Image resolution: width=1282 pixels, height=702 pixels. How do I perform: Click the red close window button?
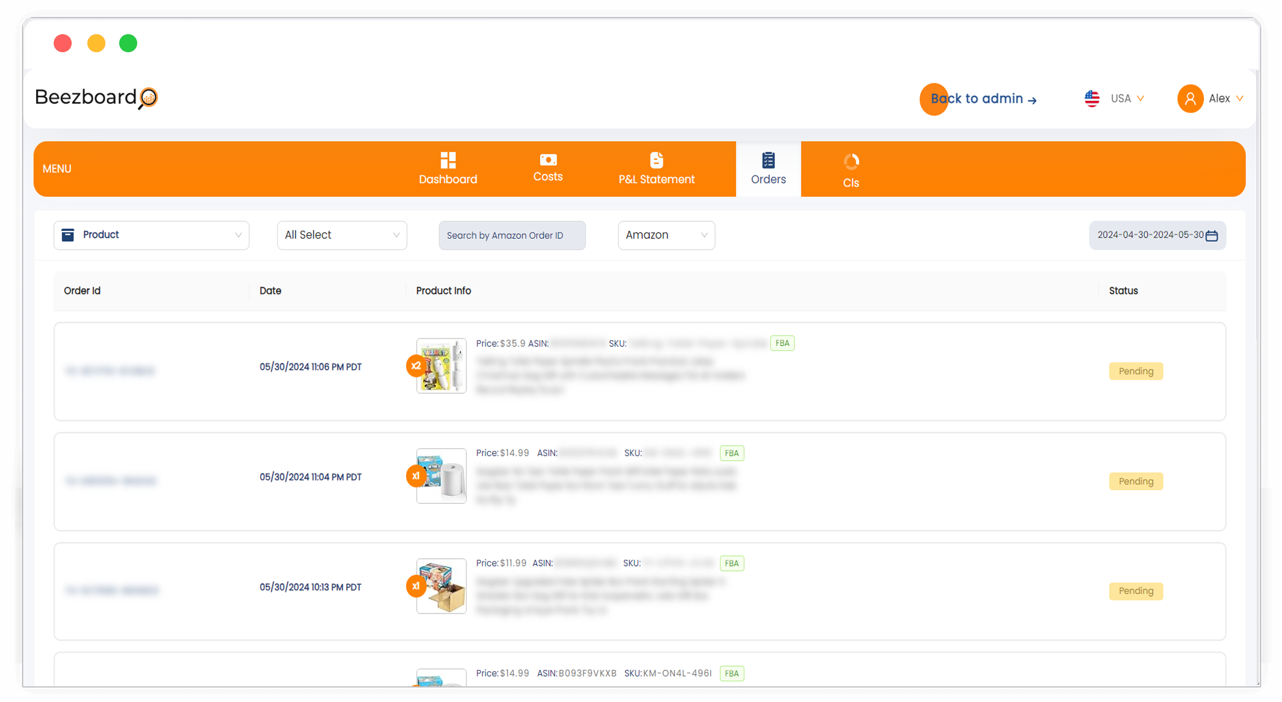click(63, 43)
